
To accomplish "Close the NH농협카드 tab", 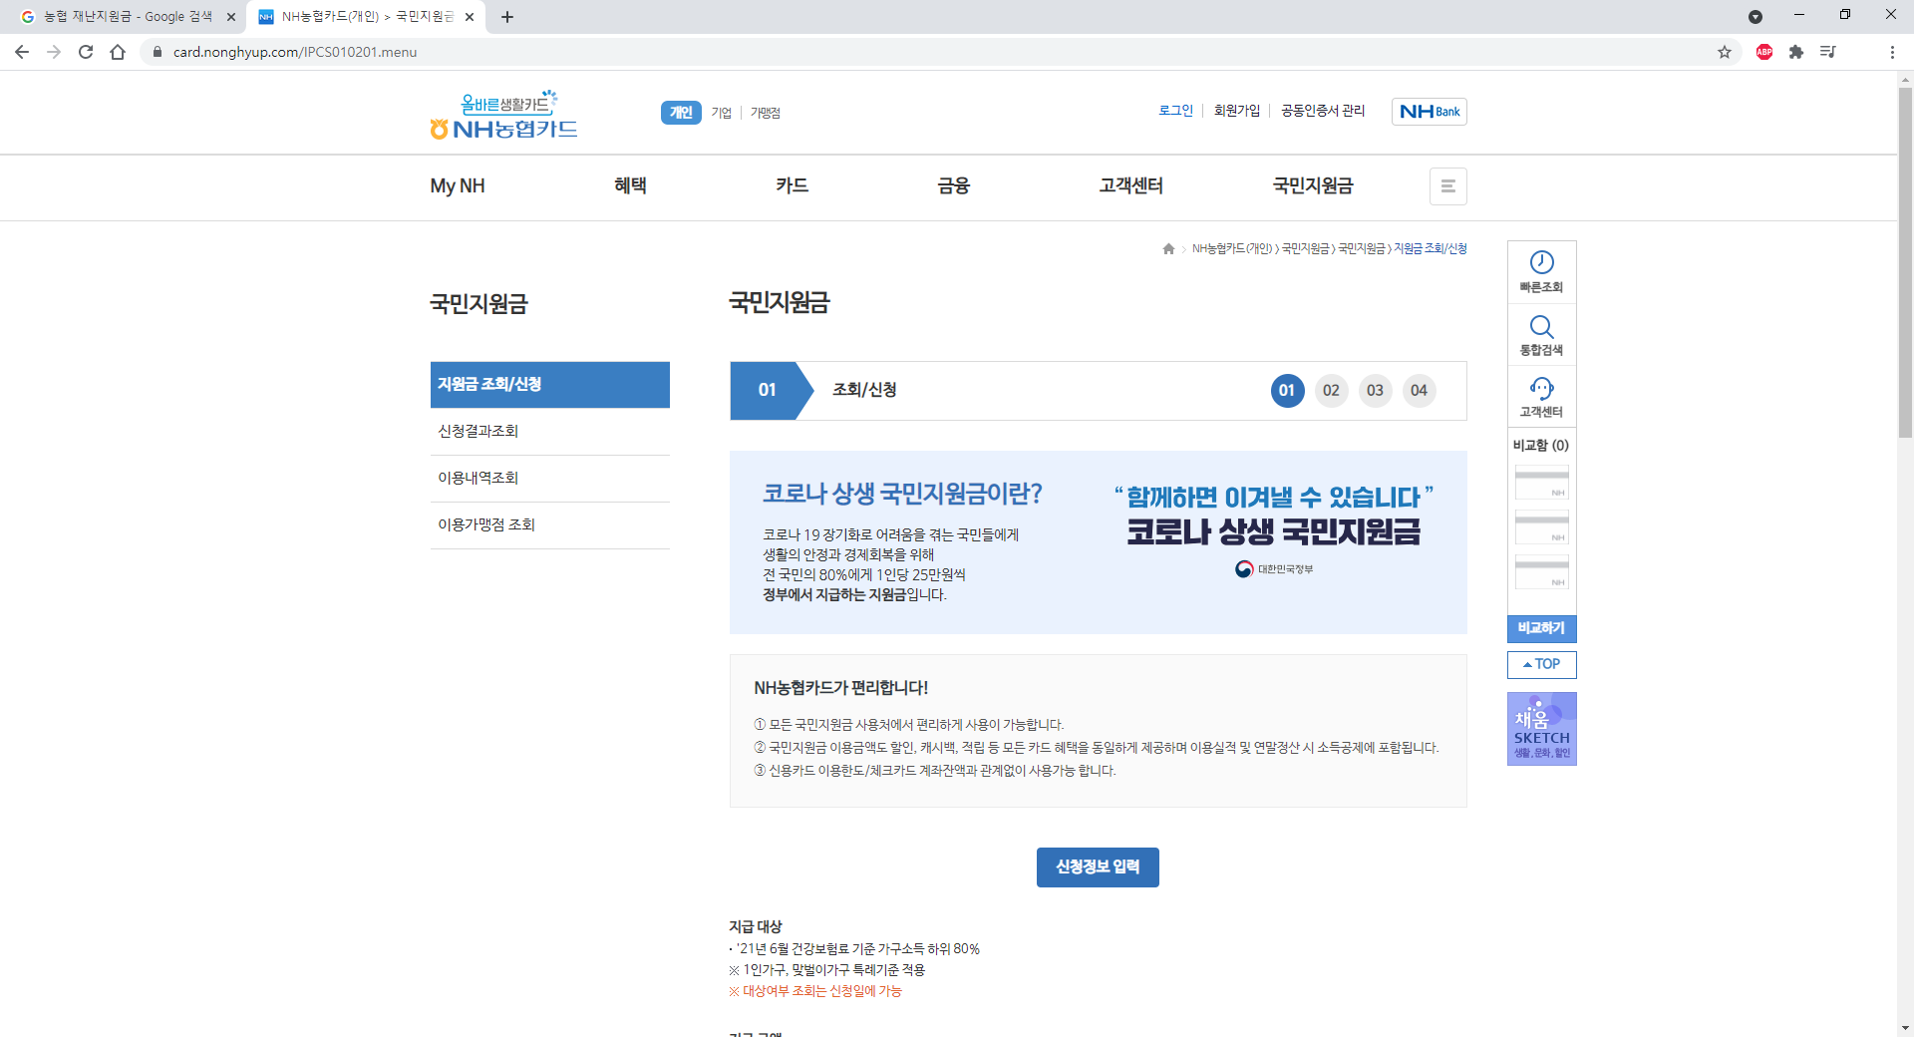I will [x=470, y=17].
